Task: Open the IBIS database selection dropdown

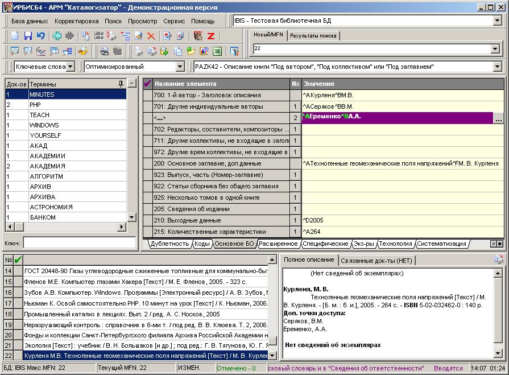Action: point(497,21)
